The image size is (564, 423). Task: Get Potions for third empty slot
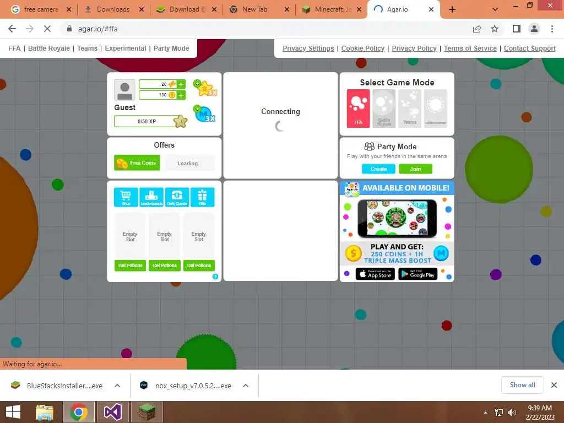199,265
